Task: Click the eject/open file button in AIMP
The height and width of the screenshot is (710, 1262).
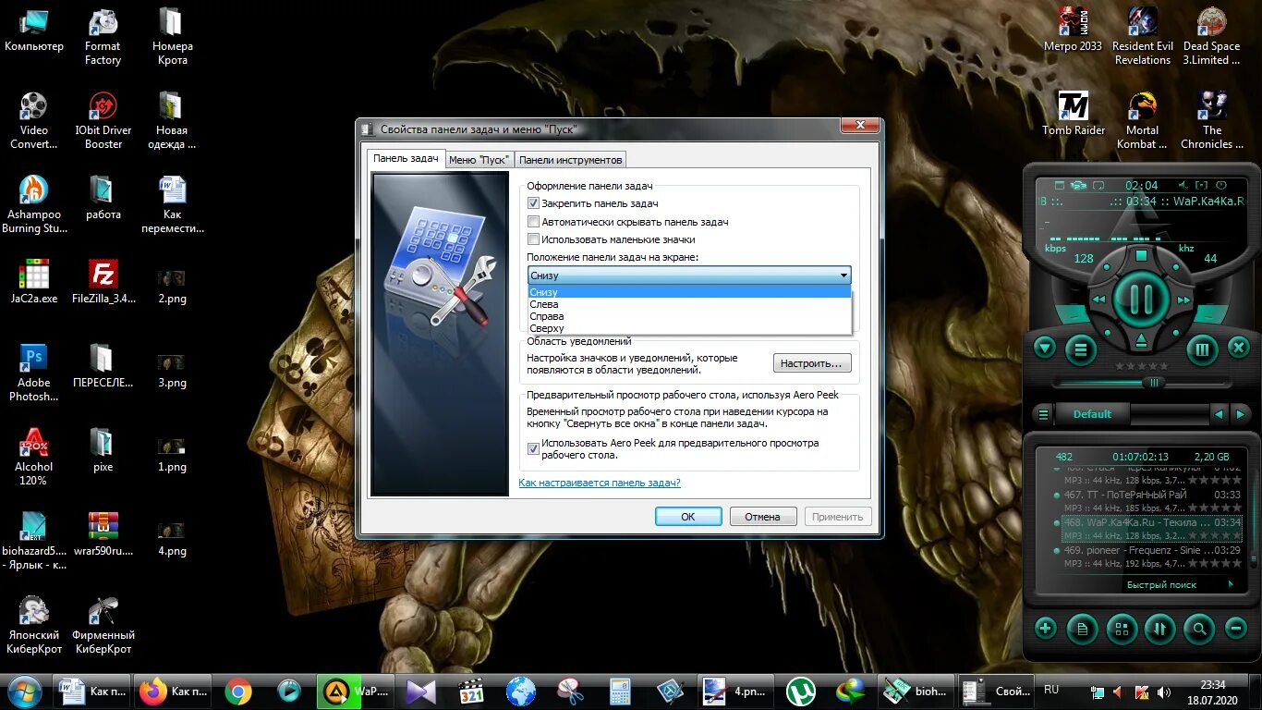Action: [1141, 342]
